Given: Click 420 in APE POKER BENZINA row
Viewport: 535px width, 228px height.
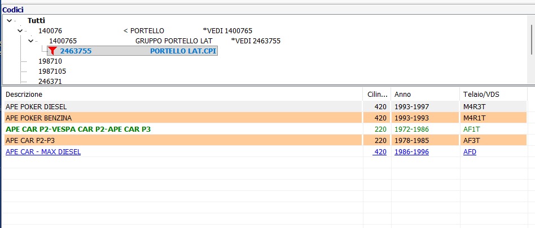Looking at the screenshot, I should click(380, 118).
